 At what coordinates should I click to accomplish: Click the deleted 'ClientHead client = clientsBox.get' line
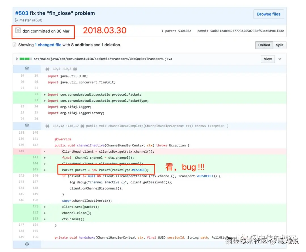(108, 151)
